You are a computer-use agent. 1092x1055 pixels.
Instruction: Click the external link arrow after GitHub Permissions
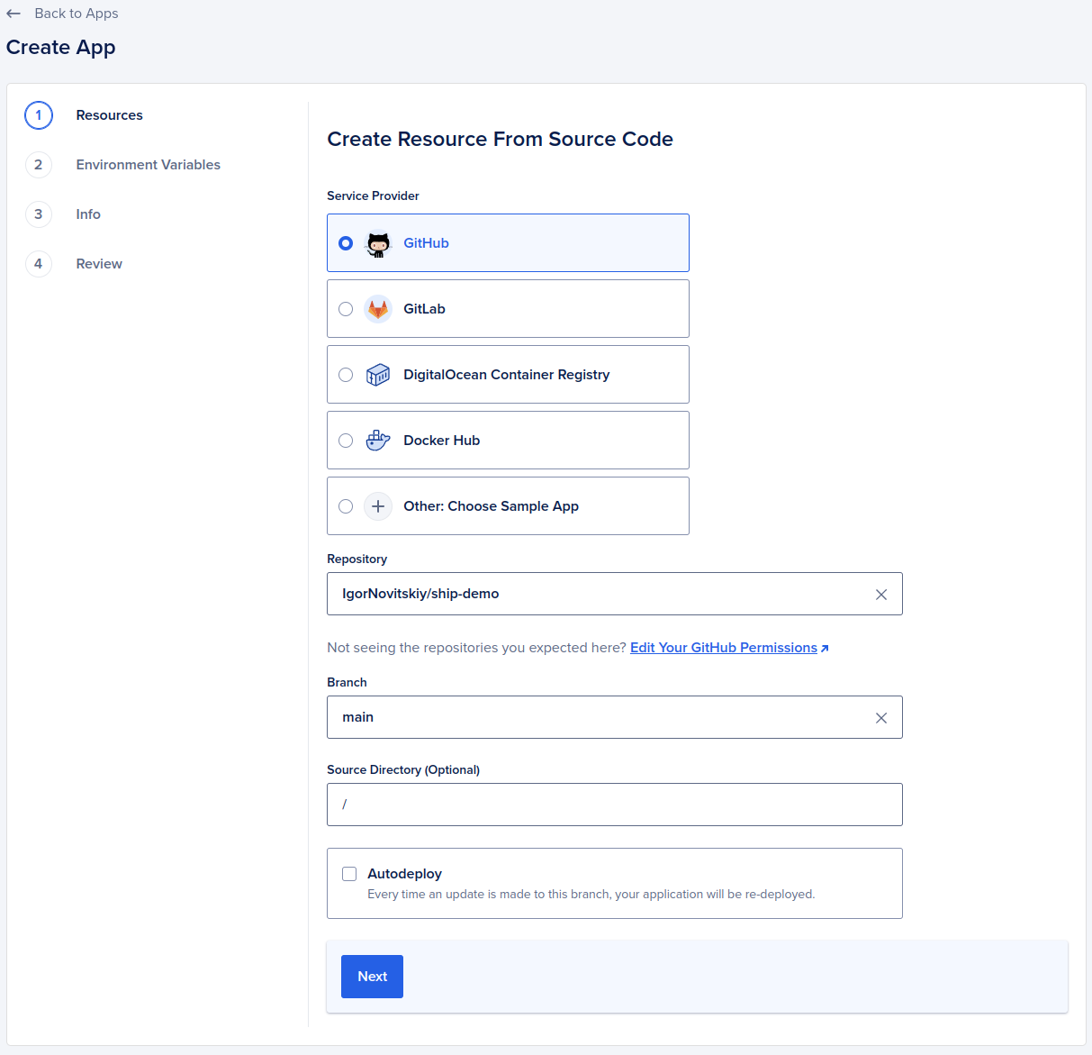point(825,647)
